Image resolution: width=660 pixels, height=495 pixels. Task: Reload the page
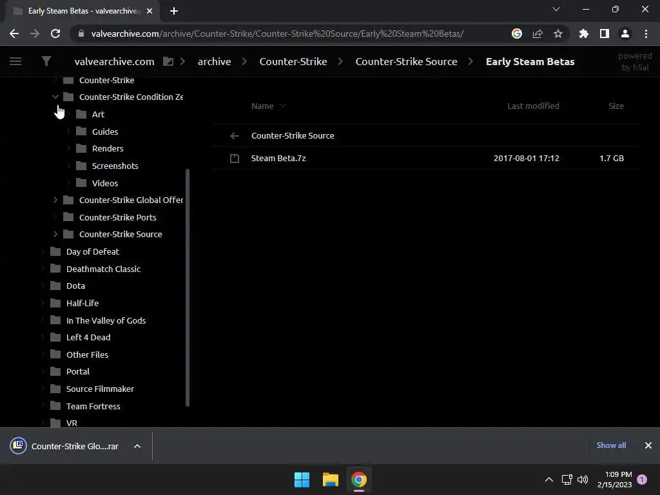tap(55, 34)
